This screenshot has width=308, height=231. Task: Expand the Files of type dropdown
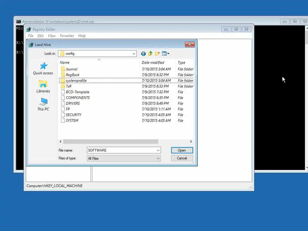click(x=158, y=158)
